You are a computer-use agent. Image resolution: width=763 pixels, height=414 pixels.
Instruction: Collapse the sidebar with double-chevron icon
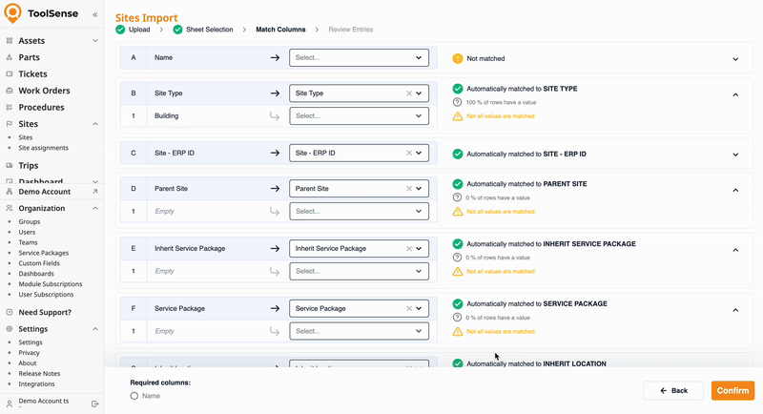coord(94,15)
